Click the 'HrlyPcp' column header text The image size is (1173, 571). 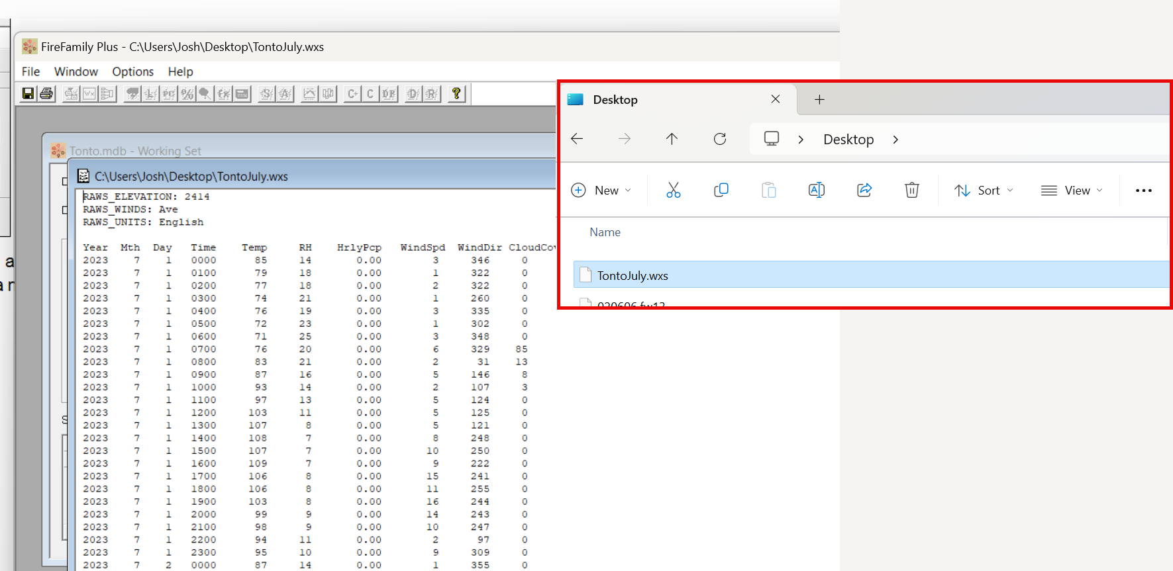click(359, 247)
